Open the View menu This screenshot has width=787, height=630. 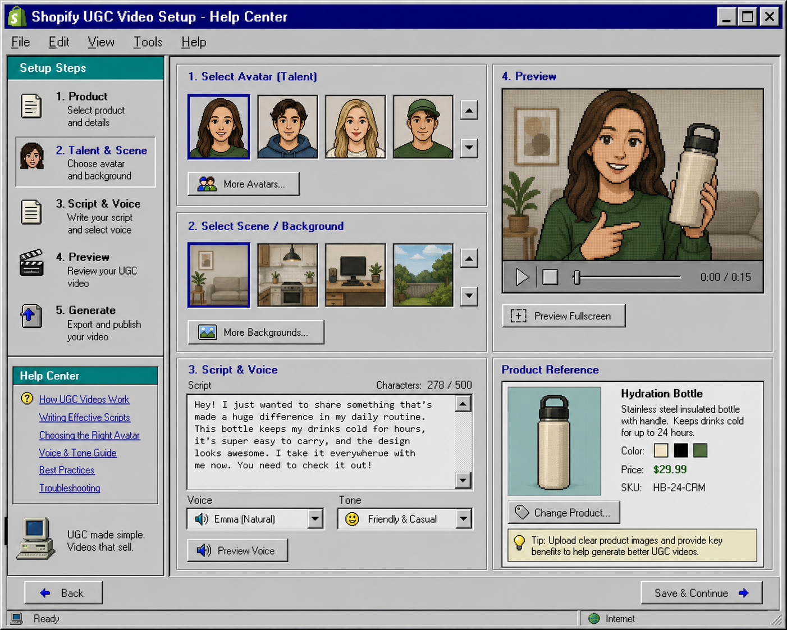coord(101,42)
